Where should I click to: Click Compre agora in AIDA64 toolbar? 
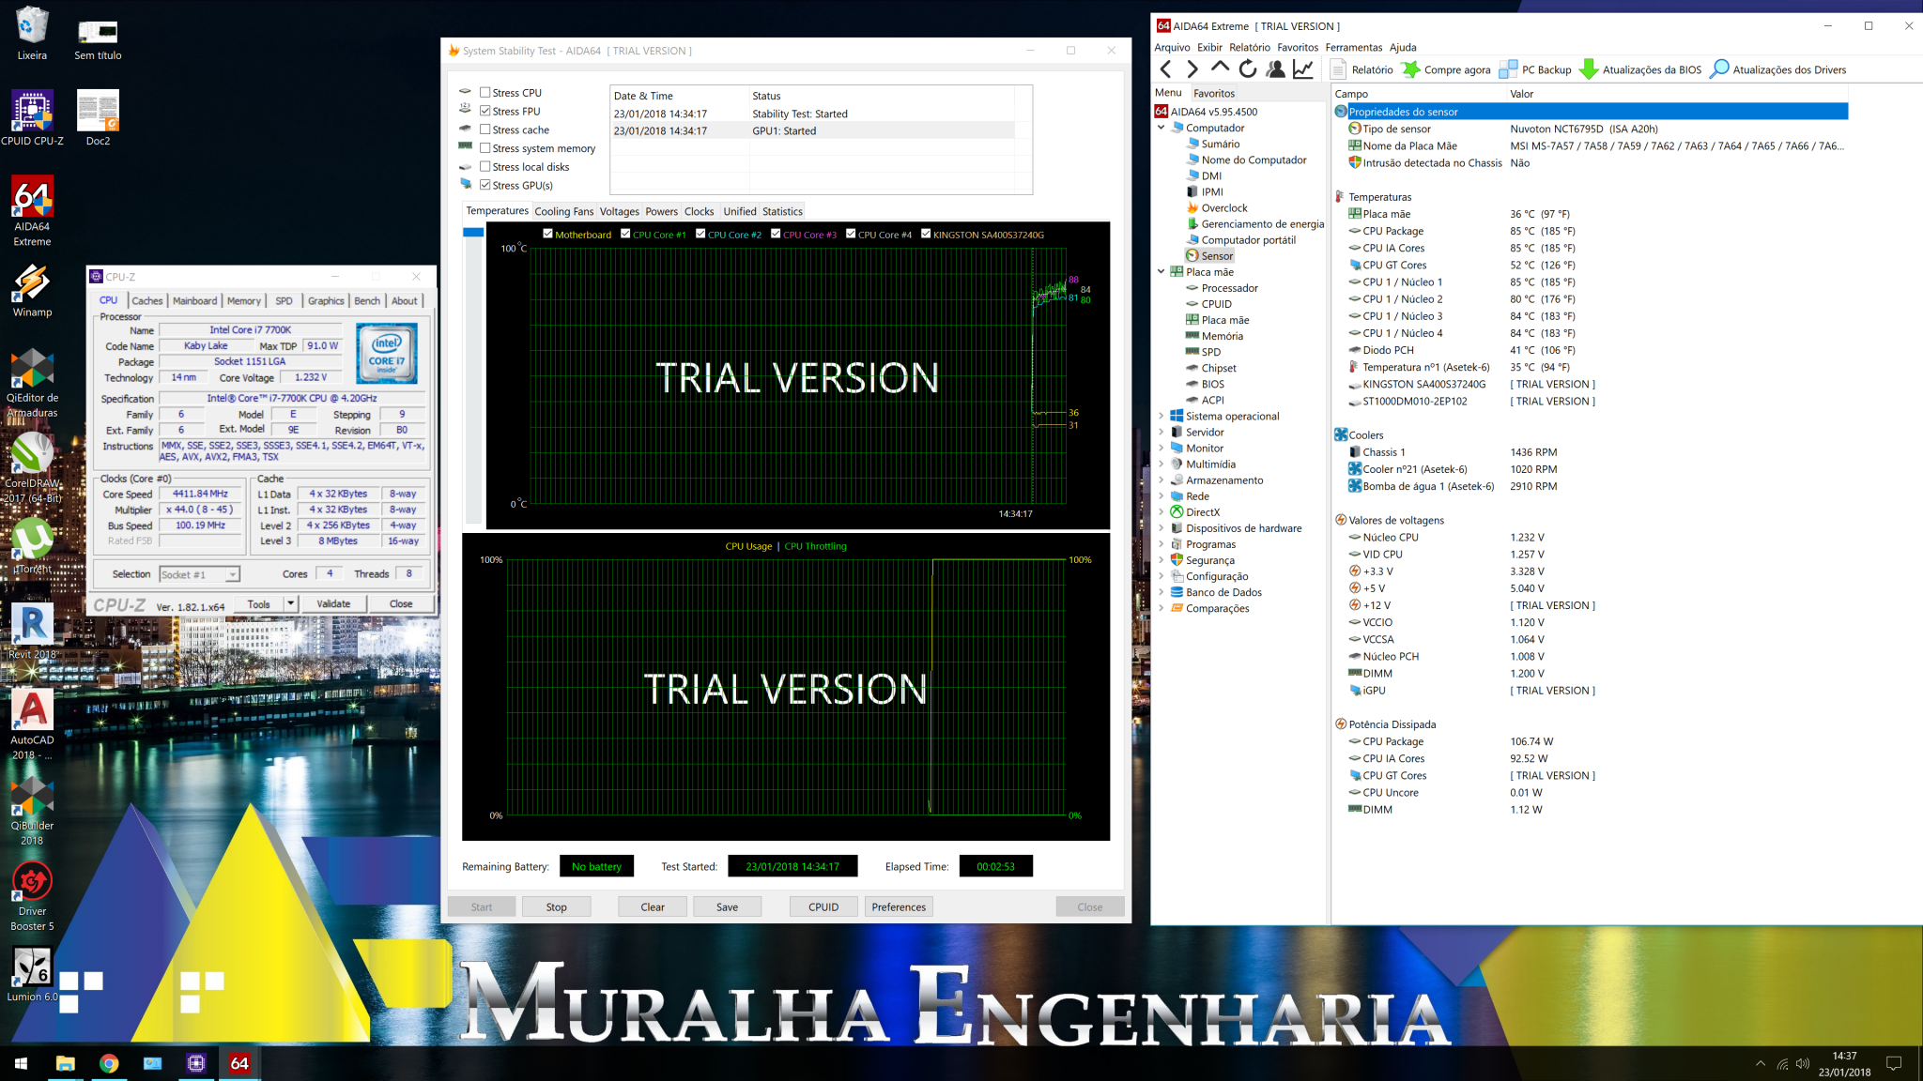coord(1446,69)
